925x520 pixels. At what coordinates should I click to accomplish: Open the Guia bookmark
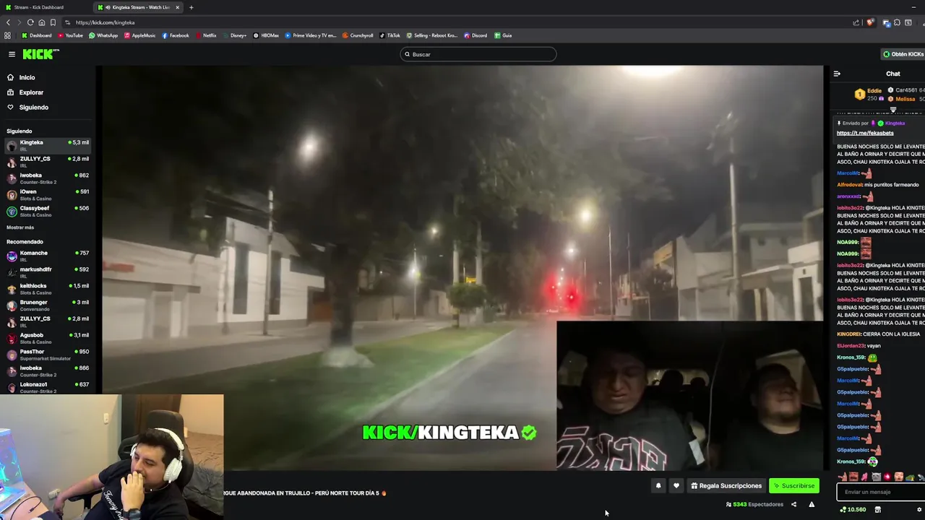pos(503,35)
